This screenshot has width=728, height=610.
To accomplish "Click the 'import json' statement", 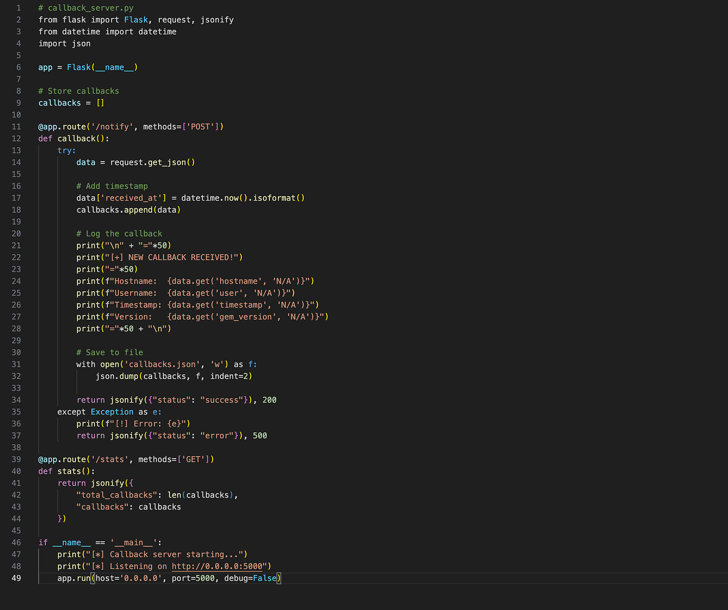I will click(64, 44).
